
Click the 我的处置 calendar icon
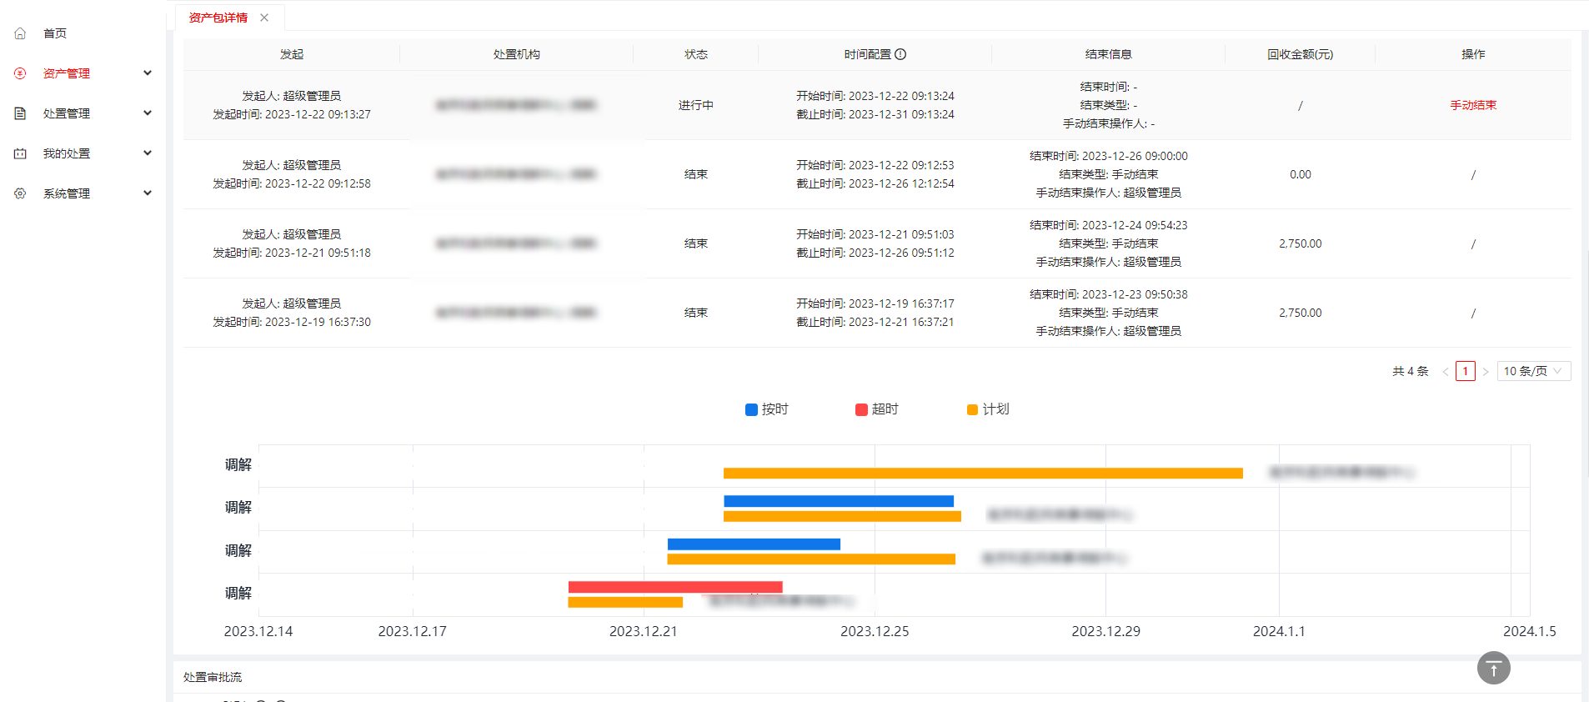pos(20,153)
